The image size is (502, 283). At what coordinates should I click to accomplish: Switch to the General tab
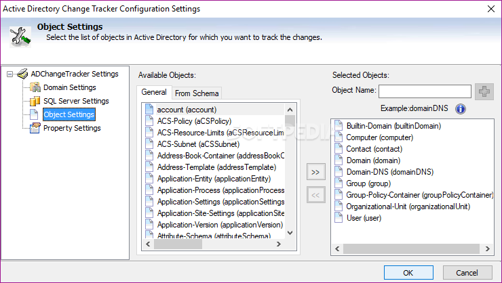point(154,92)
